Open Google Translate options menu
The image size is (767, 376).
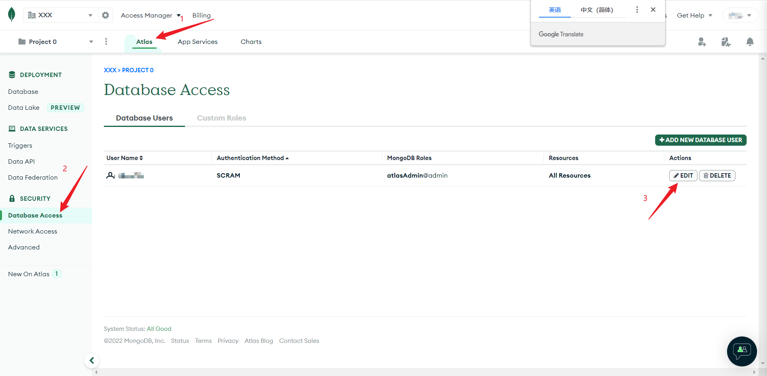coord(637,10)
